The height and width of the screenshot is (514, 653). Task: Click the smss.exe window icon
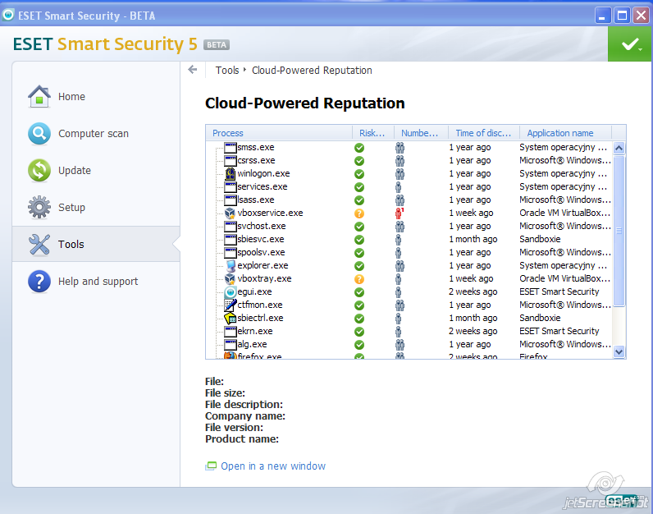point(230,147)
